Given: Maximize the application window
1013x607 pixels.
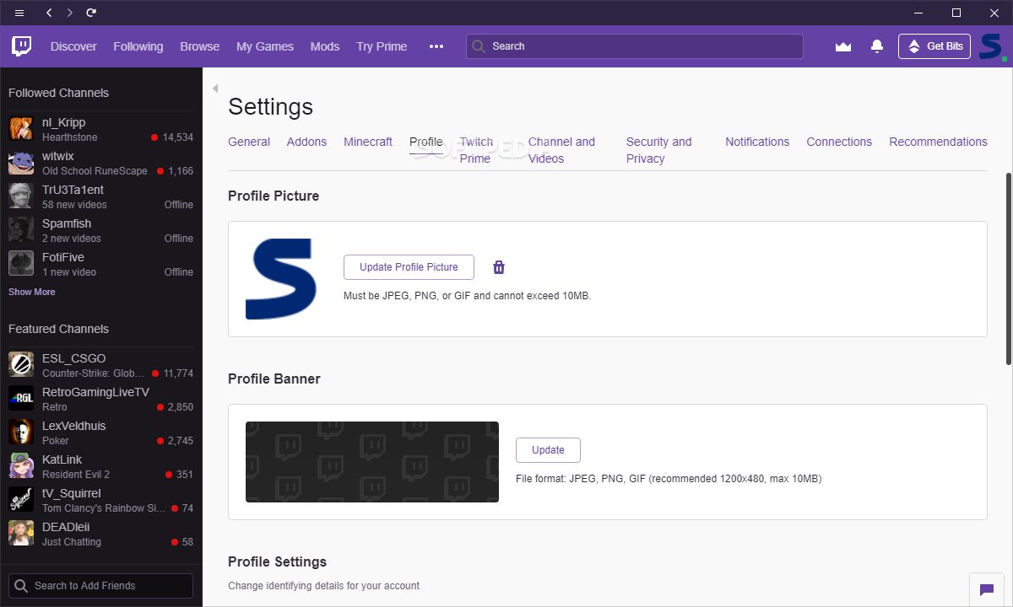Looking at the screenshot, I should [956, 13].
